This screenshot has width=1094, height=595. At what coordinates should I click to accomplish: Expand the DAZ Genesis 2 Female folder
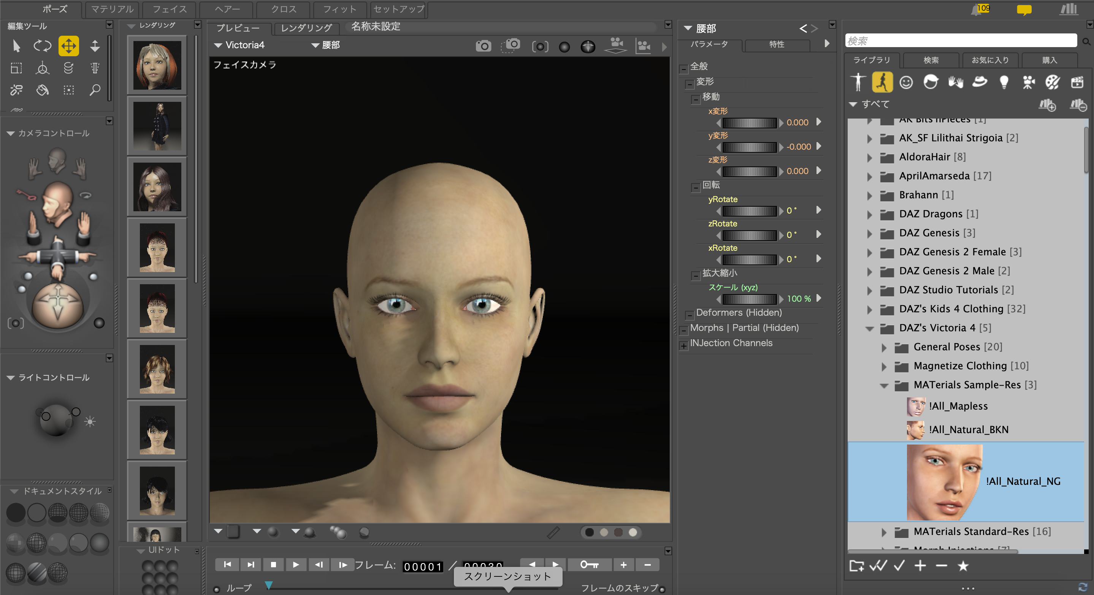click(869, 253)
